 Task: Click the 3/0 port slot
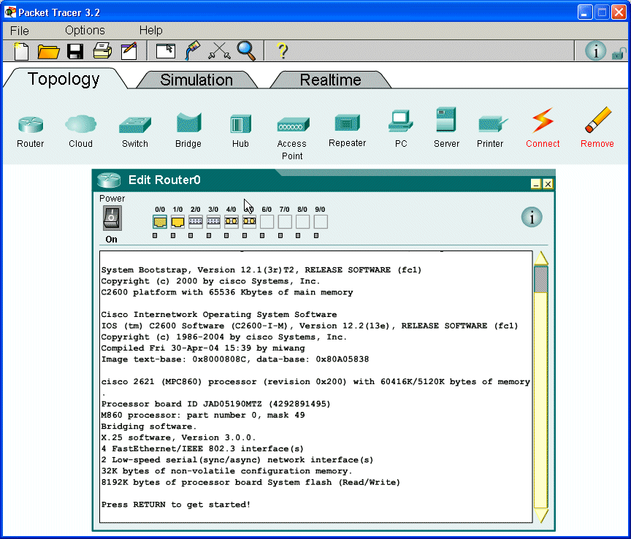click(x=213, y=221)
